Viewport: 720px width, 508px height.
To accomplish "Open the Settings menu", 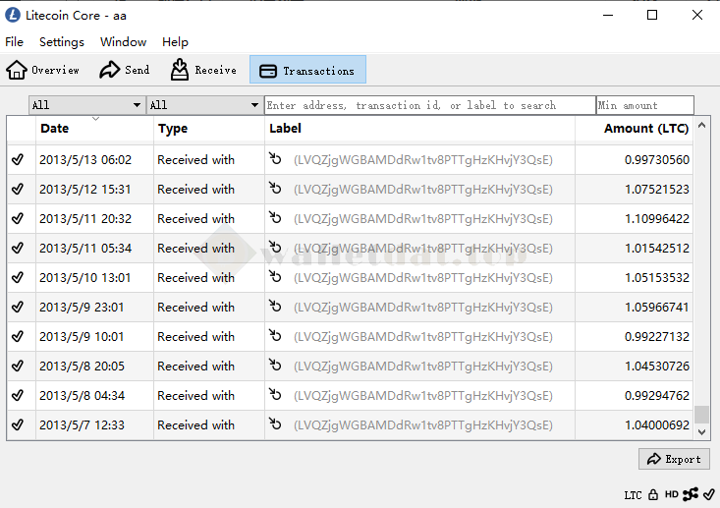I will click(62, 42).
